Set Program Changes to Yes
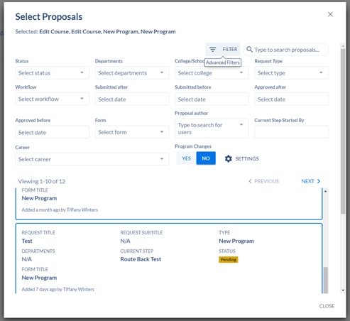The width and height of the screenshot is (350, 321). (x=187, y=158)
